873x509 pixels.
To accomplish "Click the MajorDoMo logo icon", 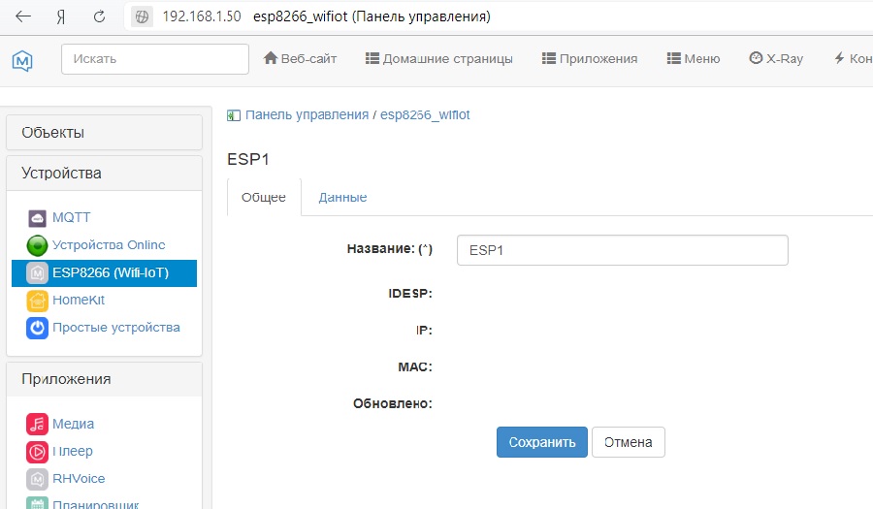I will tap(22, 60).
